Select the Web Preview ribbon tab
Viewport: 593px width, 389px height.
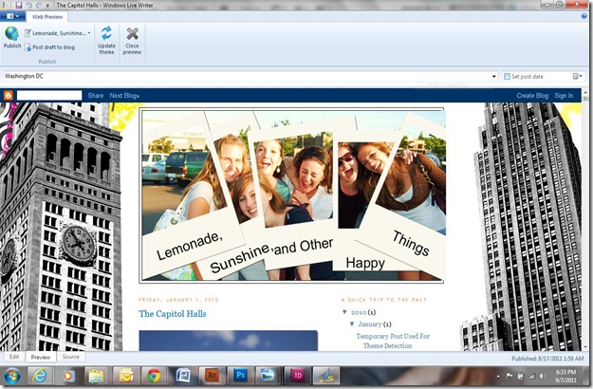click(47, 17)
